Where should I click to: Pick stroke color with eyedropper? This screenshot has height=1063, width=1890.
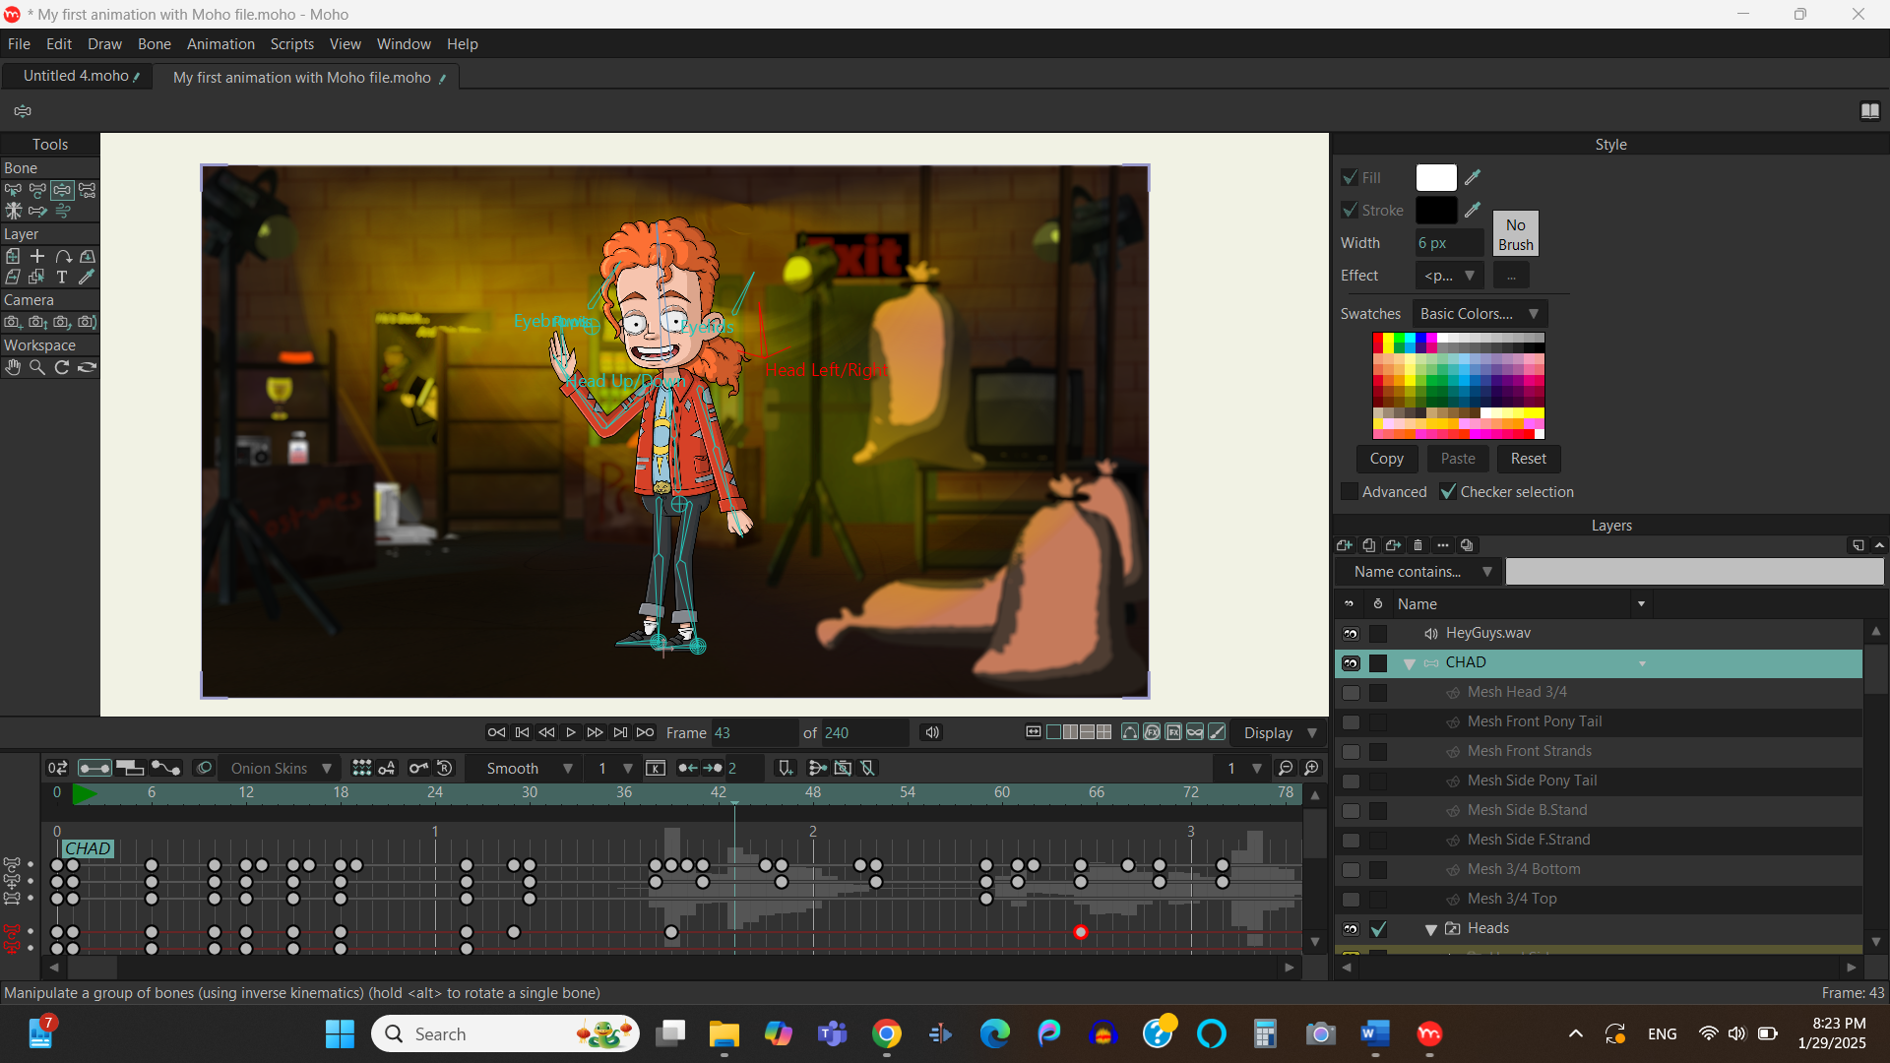[1473, 210]
